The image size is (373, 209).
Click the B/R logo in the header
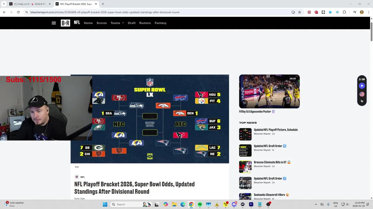[x=65, y=23]
